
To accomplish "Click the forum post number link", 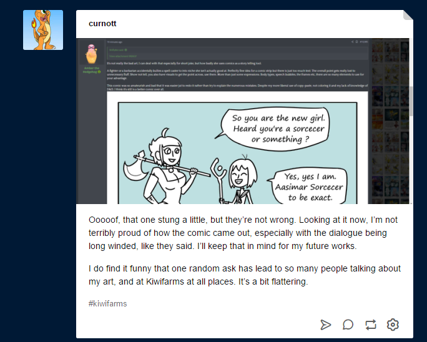I will point(363,42).
